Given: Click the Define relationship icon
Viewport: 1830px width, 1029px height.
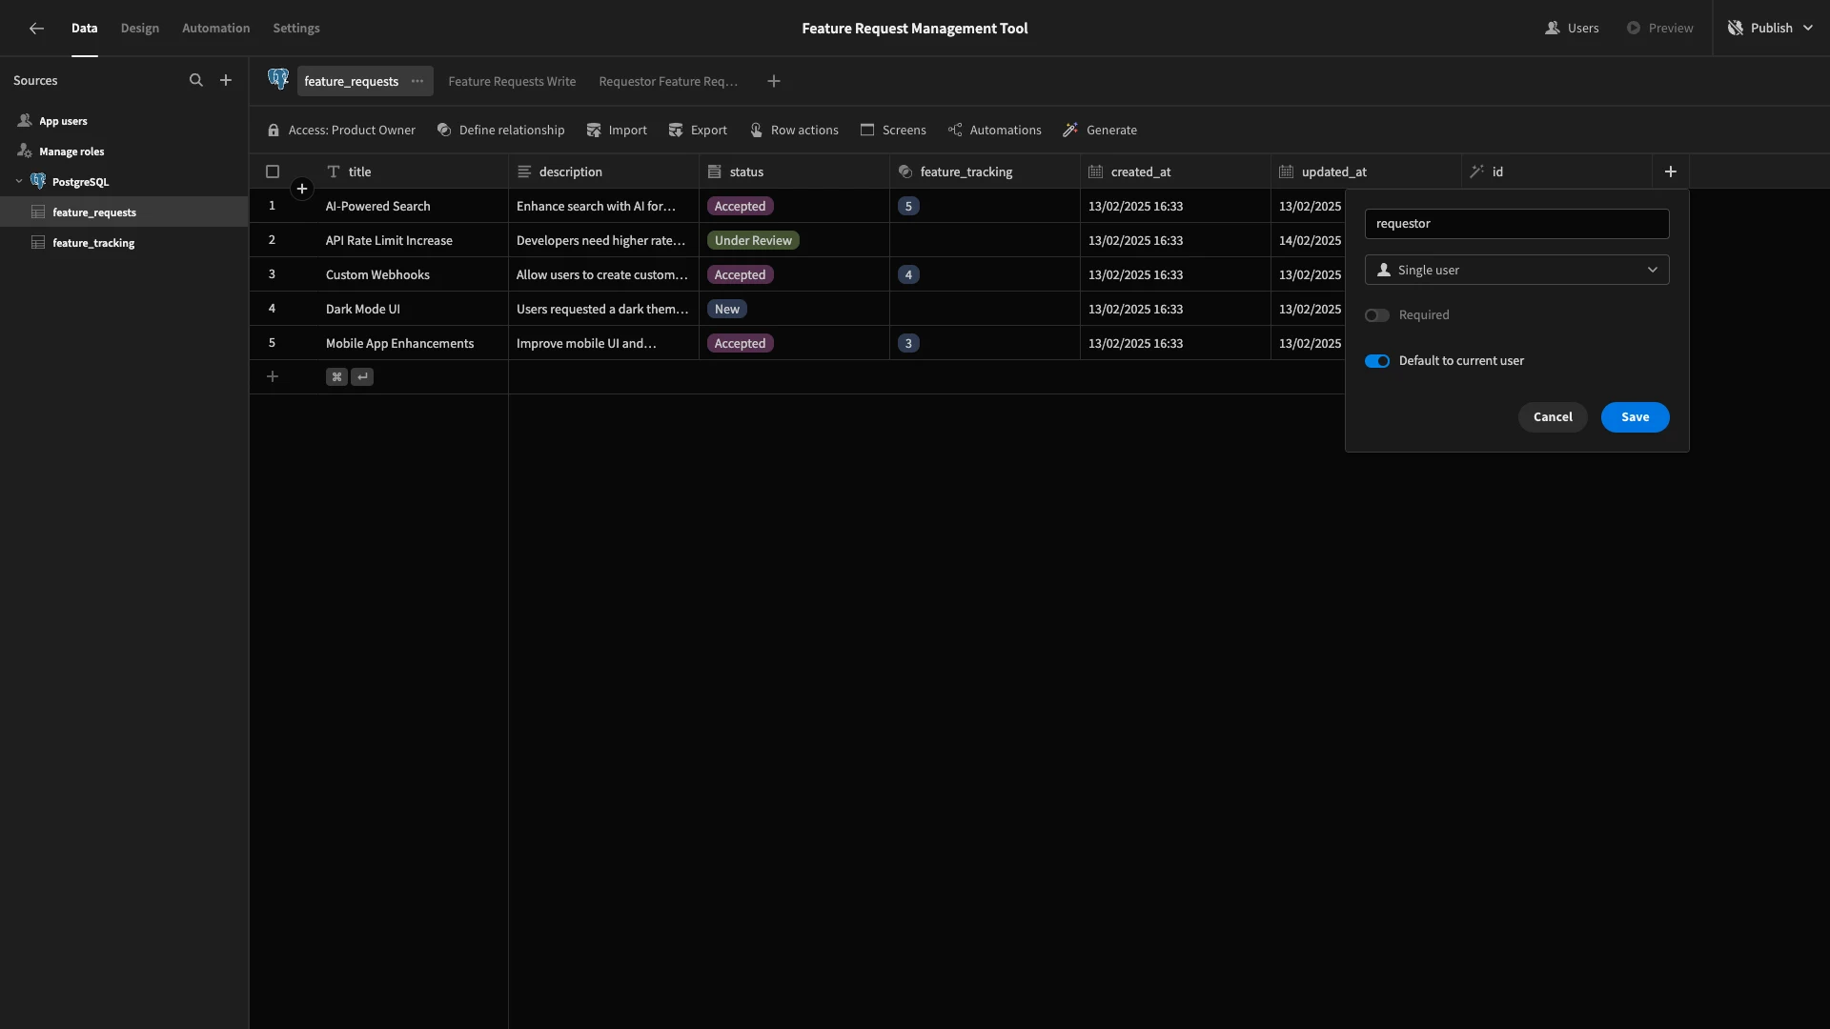Looking at the screenshot, I should pos(444,131).
